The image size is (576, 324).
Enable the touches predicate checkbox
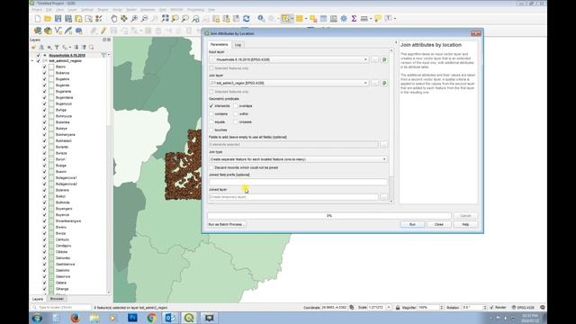(x=211, y=130)
